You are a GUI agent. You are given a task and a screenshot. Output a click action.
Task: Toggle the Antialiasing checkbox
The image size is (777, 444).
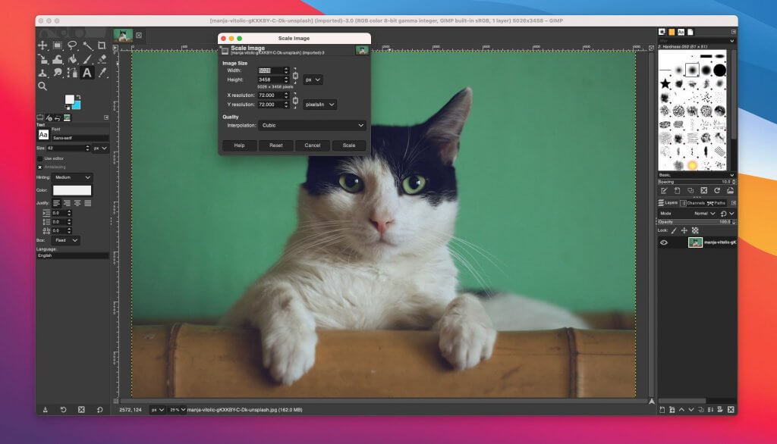point(40,167)
